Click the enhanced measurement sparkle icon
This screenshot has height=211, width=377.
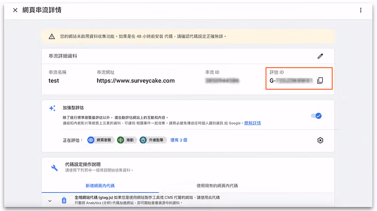[52, 108]
